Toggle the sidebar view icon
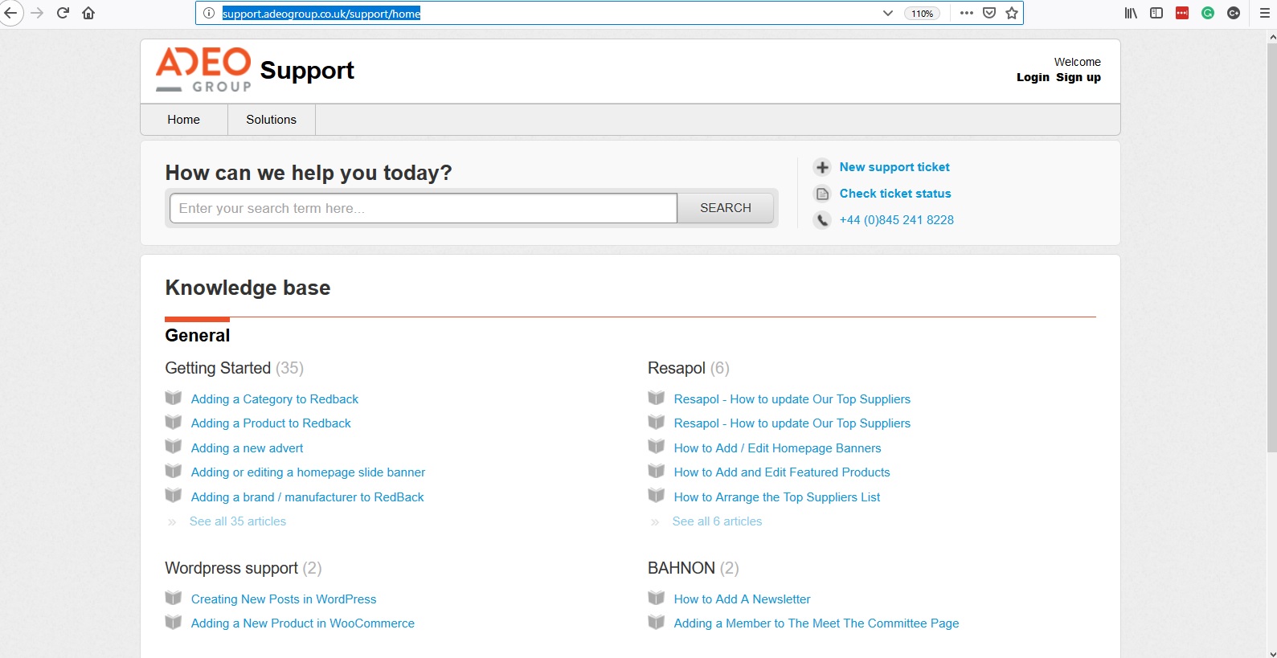Screen dimensions: 1277x658 (1156, 13)
